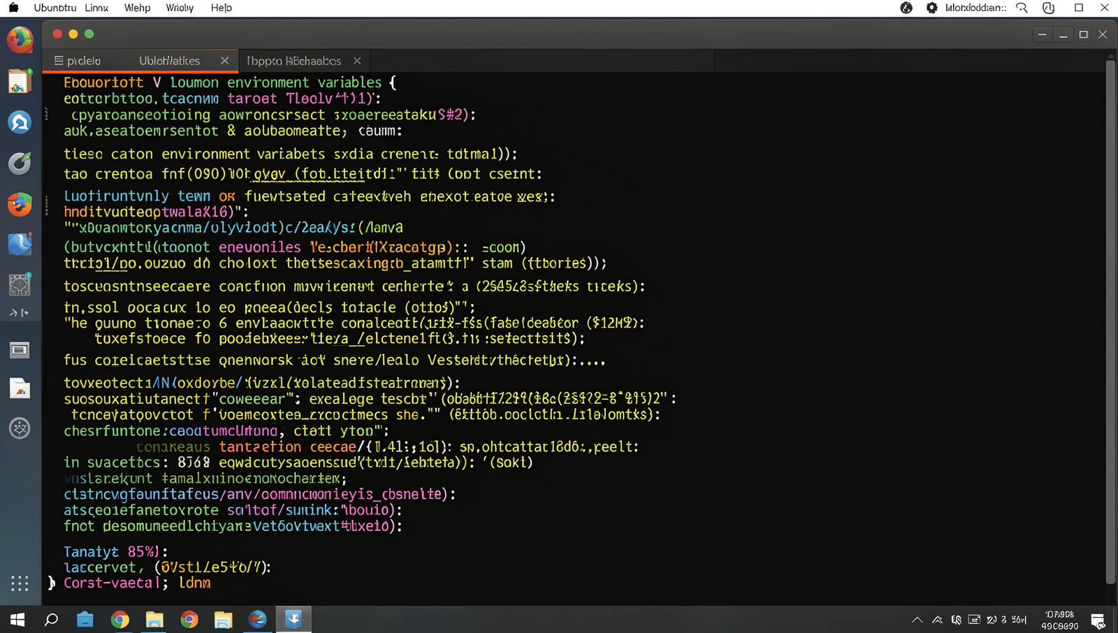Open the Help menu

pyautogui.click(x=222, y=8)
